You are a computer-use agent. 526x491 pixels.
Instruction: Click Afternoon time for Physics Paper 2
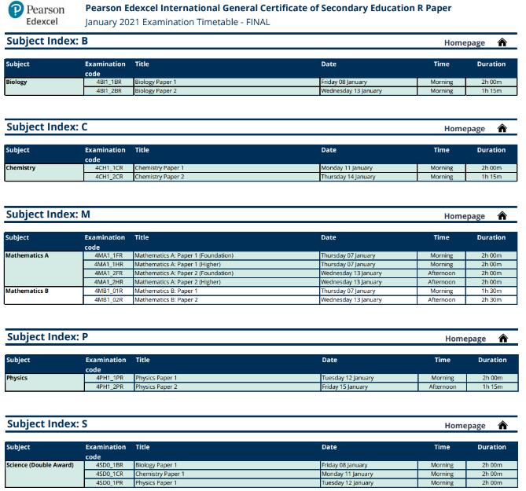[x=443, y=387]
